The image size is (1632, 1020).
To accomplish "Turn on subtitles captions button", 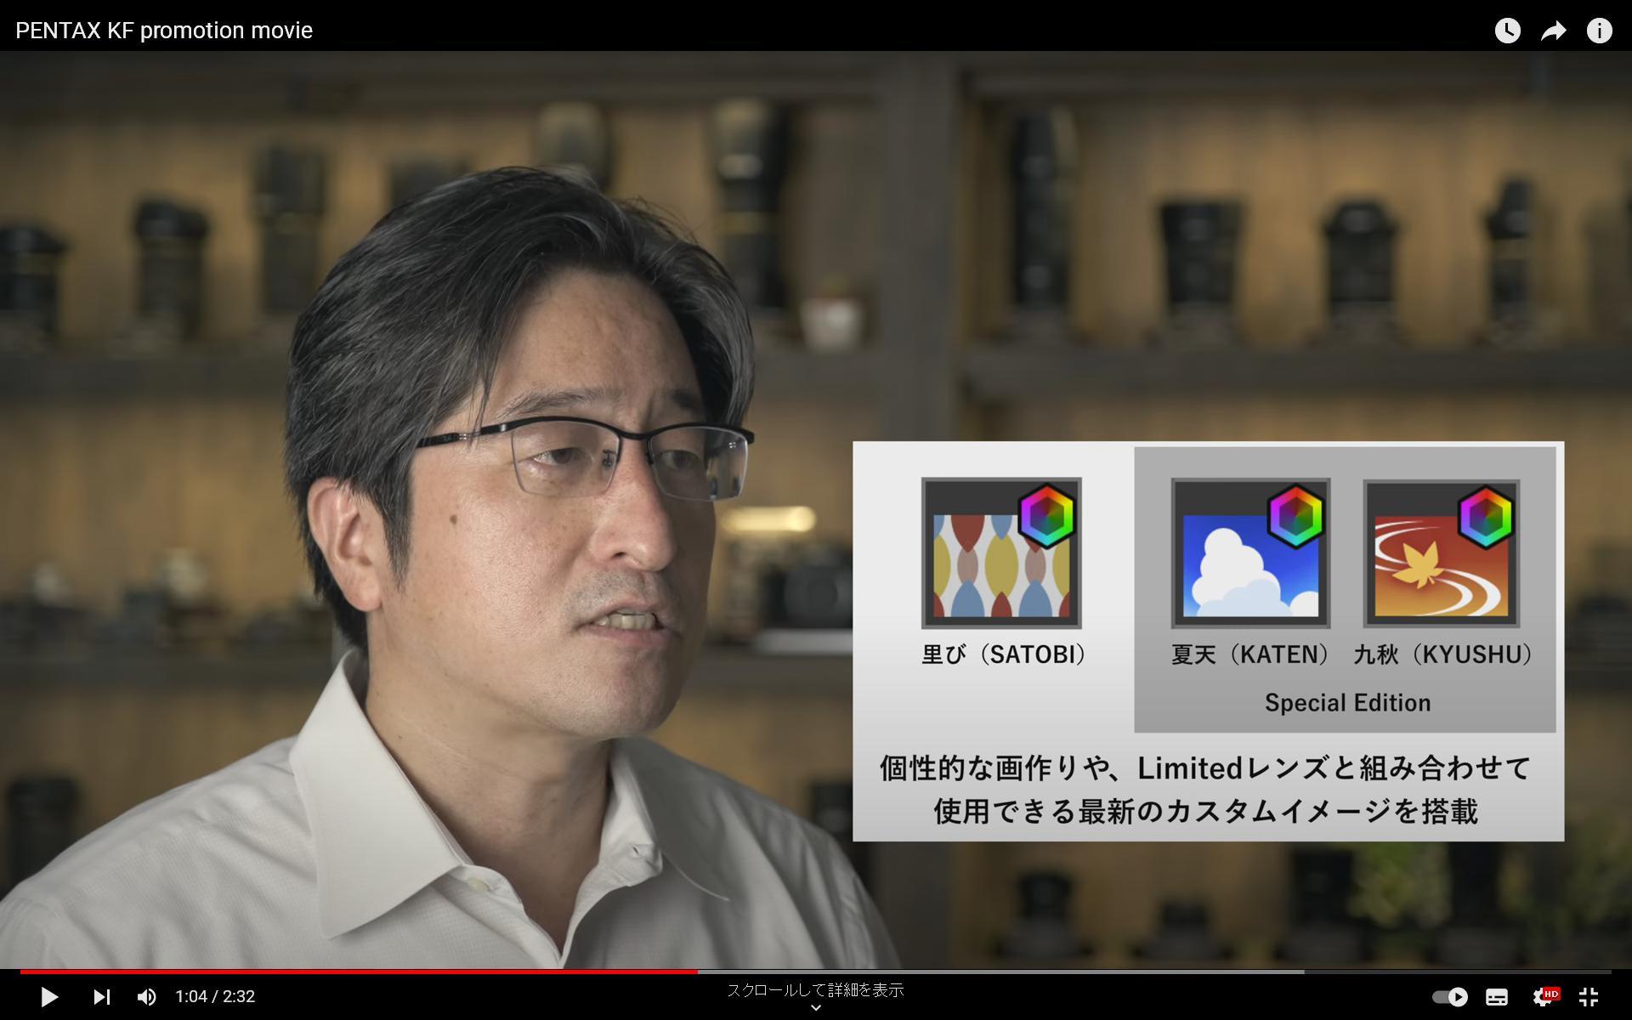I will 1497,996.
